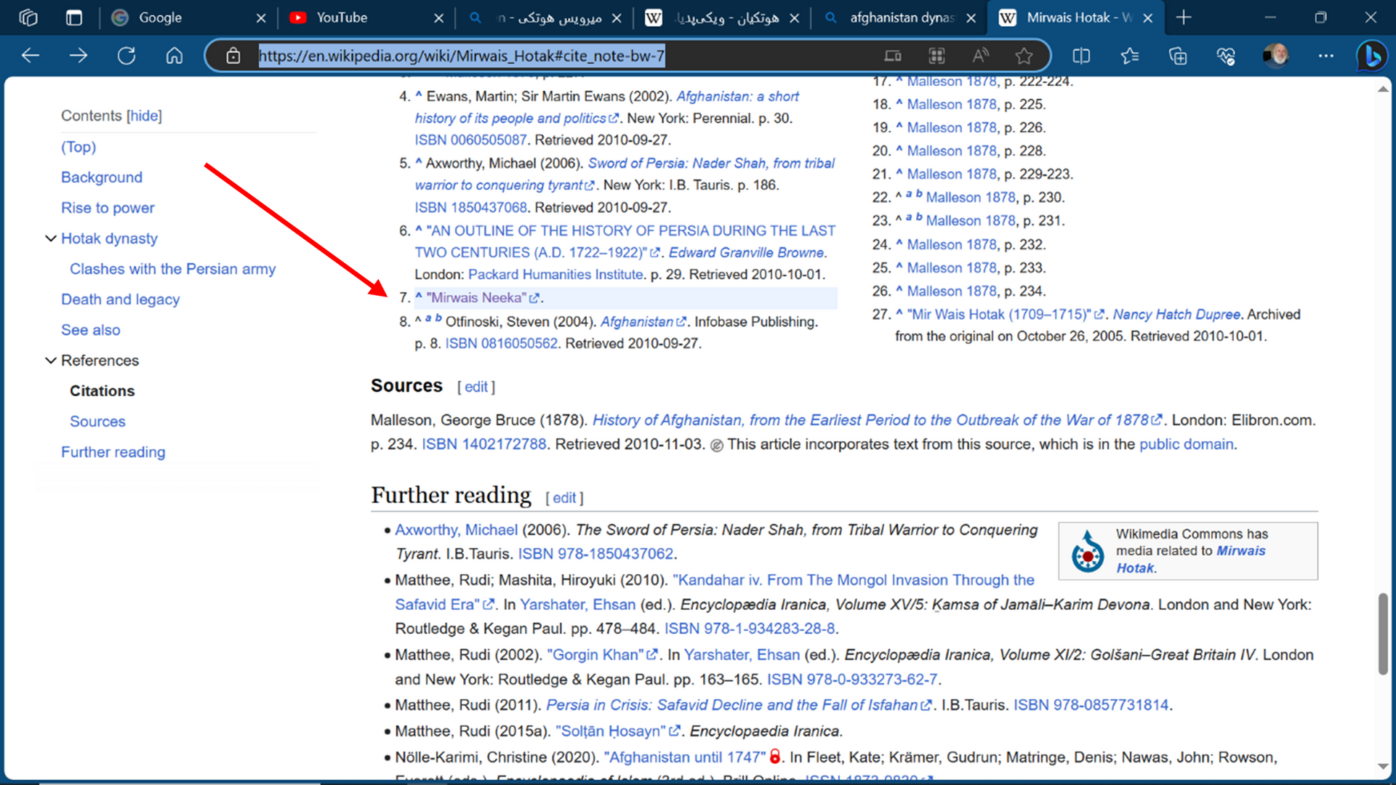Click edit link next to Sources heading

click(x=476, y=387)
